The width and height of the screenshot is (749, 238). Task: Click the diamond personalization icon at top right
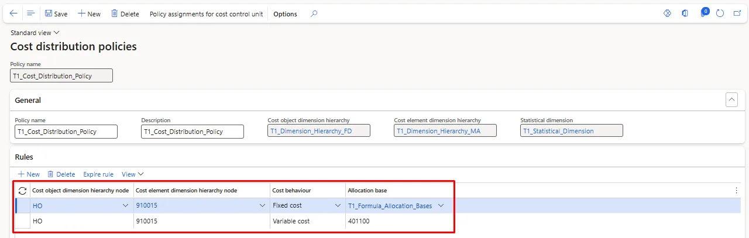coord(667,13)
